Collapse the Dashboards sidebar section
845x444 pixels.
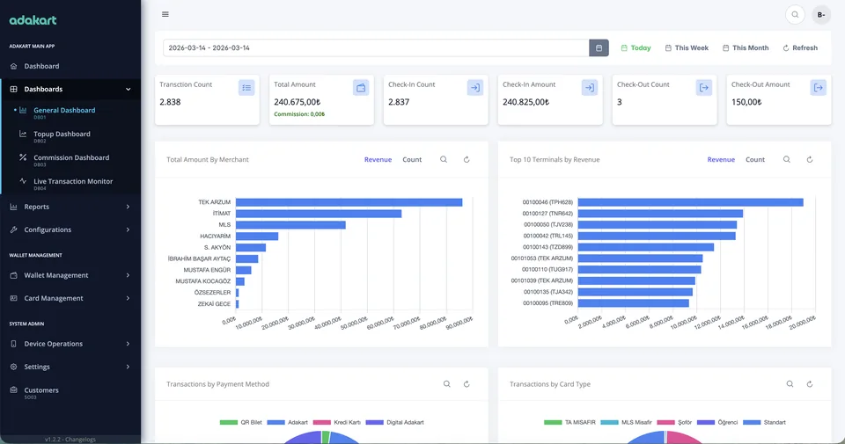[70, 90]
